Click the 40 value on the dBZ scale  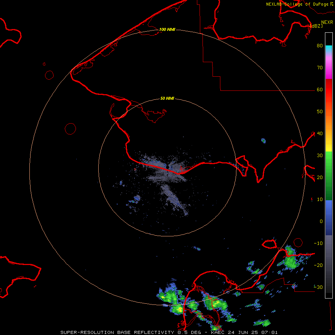[x=320, y=133]
